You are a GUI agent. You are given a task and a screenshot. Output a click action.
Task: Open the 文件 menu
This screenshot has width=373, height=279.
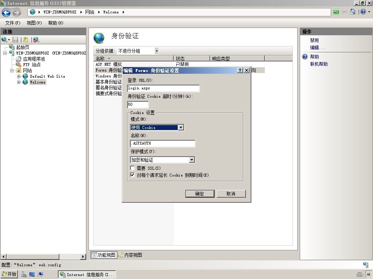tap(13, 23)
